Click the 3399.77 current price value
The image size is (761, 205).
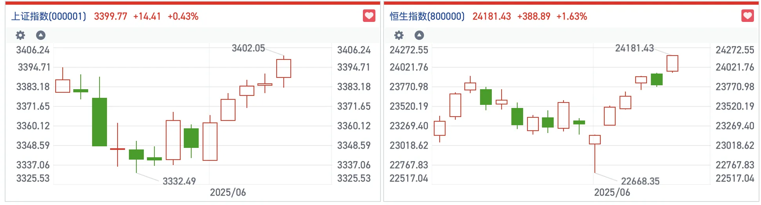111,16
